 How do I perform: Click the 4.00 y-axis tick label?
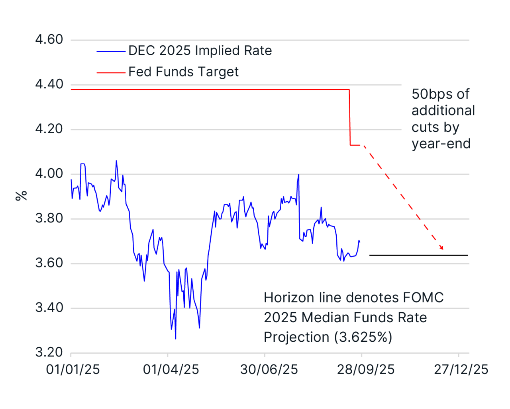click(x=49, y=174)
